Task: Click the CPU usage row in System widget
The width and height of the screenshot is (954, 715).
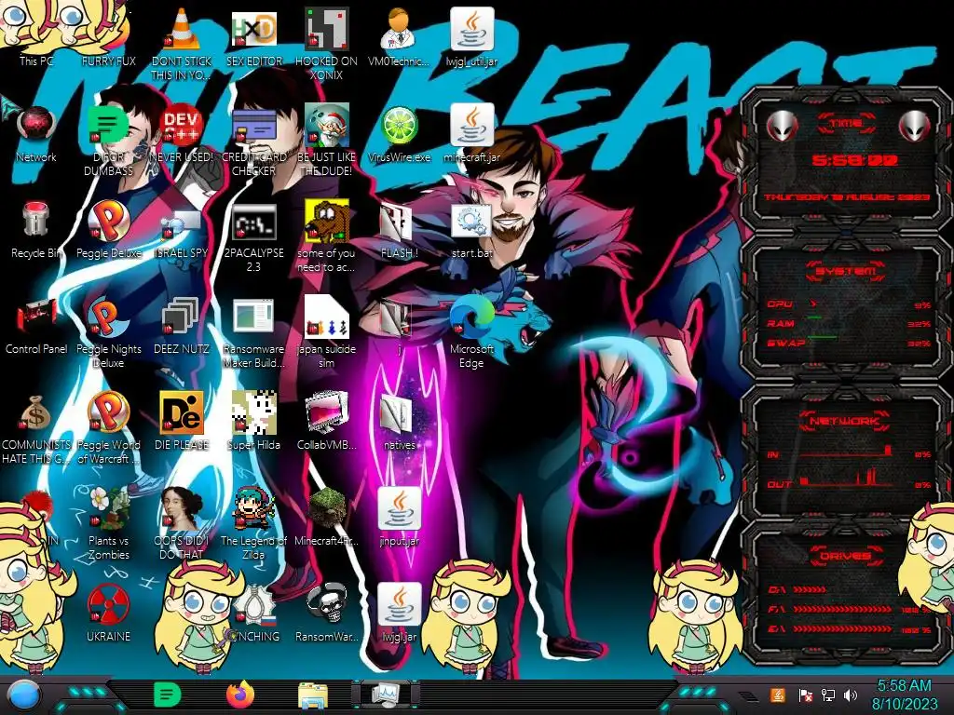Action: (849, 304)
